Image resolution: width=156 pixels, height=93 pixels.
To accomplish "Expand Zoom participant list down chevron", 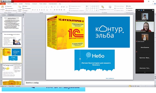I will (145, 72).
